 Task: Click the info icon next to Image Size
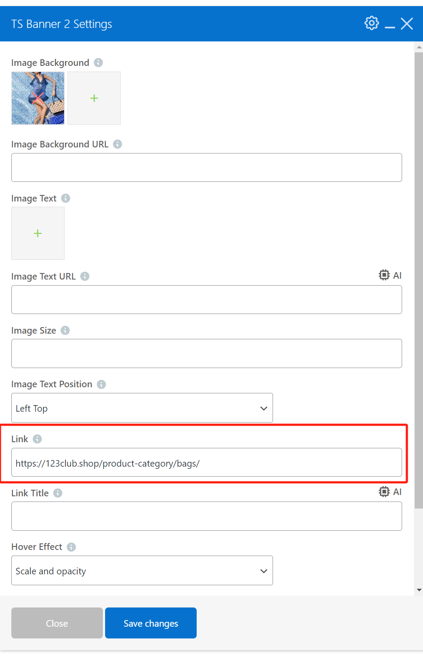[x=65, y=330]
